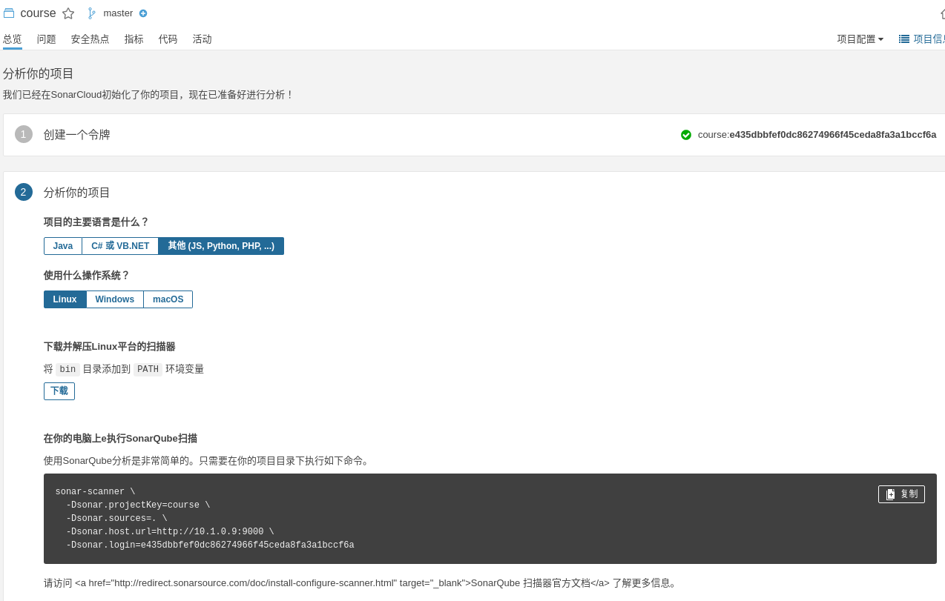Switch to the 问题 tab
This screenshot has height=601, width=945.
47,39
